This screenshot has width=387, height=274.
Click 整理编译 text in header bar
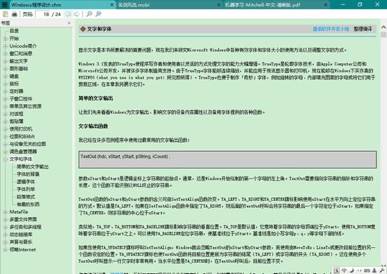point(362,29)
